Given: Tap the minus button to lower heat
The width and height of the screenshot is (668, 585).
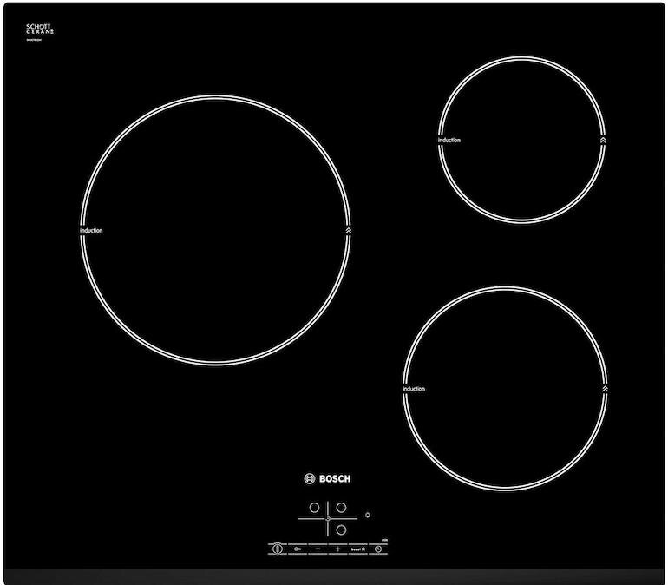Looking at the screenshot, I should coord(318,549).
